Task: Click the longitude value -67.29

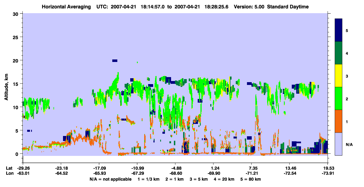Action: click(137, 174)
